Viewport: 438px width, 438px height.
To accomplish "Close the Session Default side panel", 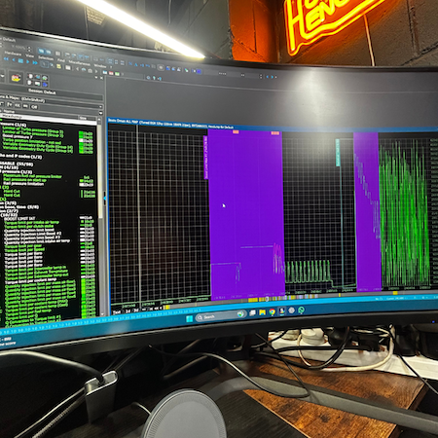I will click(x=101, y=78).
